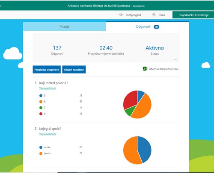Select blue legend dot for grade 5
214x173 pixels.
point(41,96)
